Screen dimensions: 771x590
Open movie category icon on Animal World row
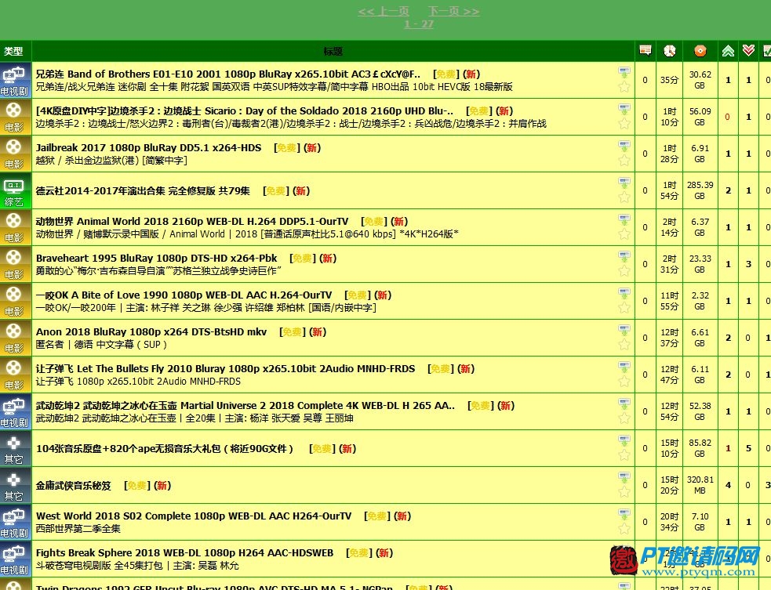pyautogui.click(x=15, y=227)
